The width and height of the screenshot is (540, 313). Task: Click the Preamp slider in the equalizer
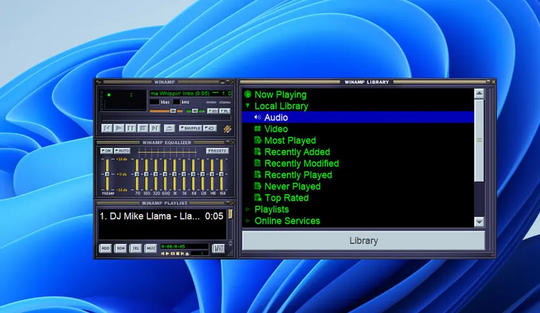pos(107,173)
